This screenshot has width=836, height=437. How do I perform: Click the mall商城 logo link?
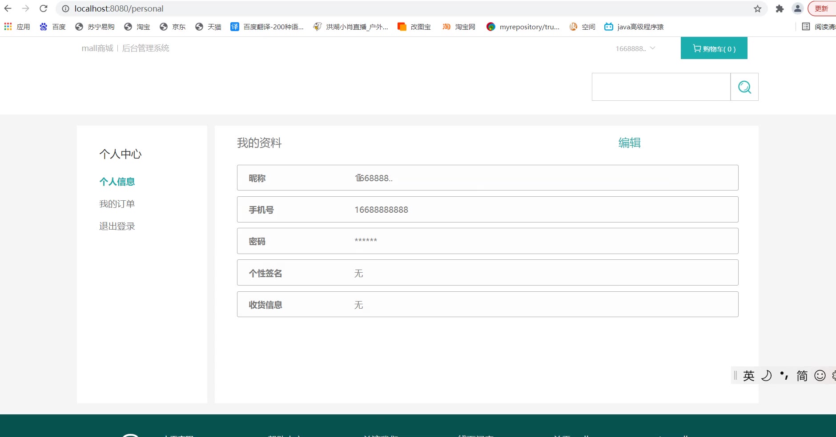[x=97, y=48]
